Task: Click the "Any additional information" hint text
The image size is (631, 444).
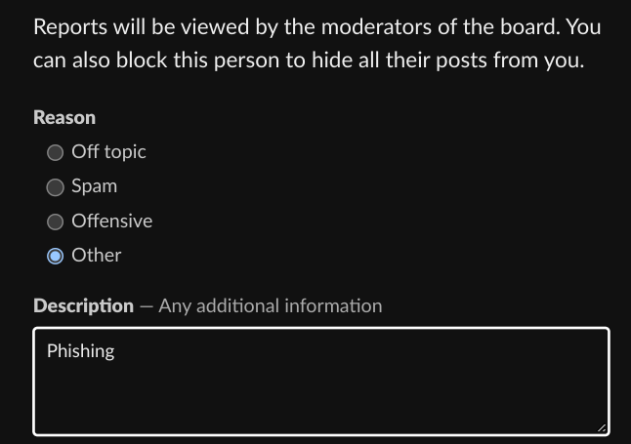Action: pyautogui.click(x=271, y=306)
